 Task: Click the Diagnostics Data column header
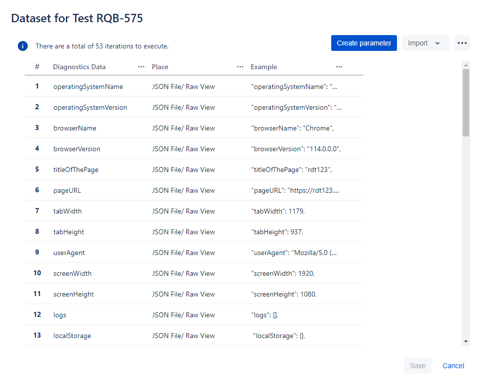[x=79, y=67]
